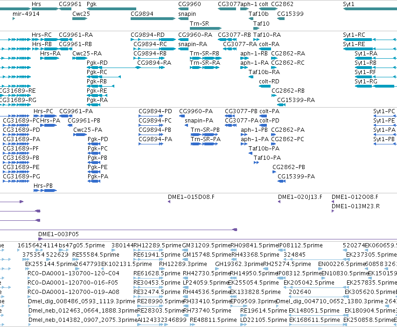Click EST EK205042.5prime

pyautogui.click(x=309, y=283)
